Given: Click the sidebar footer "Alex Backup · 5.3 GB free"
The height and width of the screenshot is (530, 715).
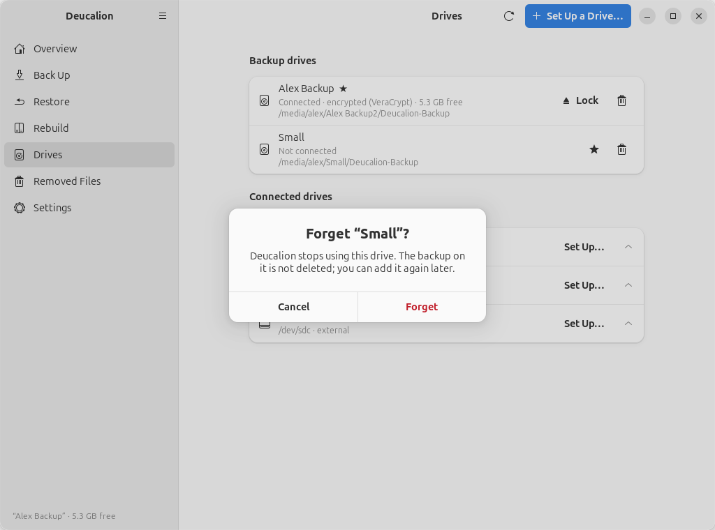Looking at the screenshot, I should coord(64,516).
